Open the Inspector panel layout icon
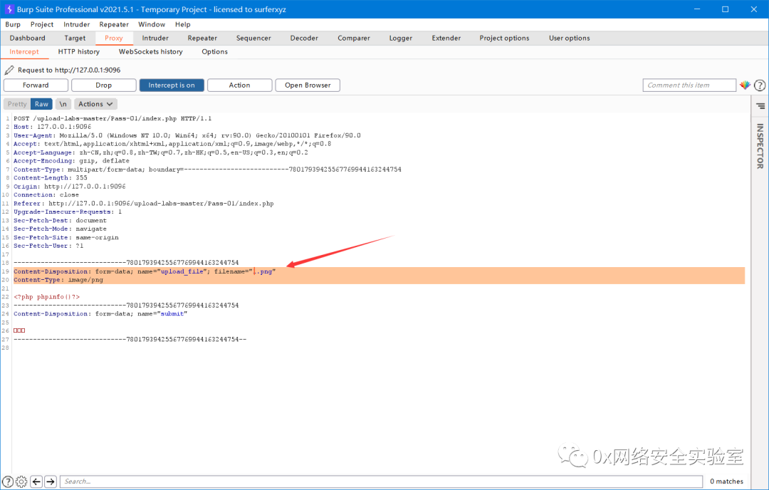 (760, 106)
